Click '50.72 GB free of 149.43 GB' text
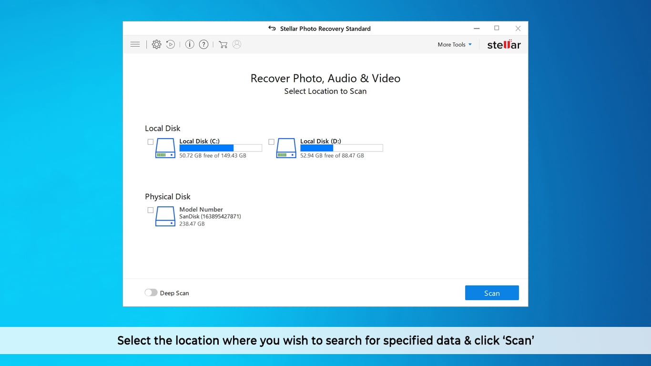 coord(213,155)
